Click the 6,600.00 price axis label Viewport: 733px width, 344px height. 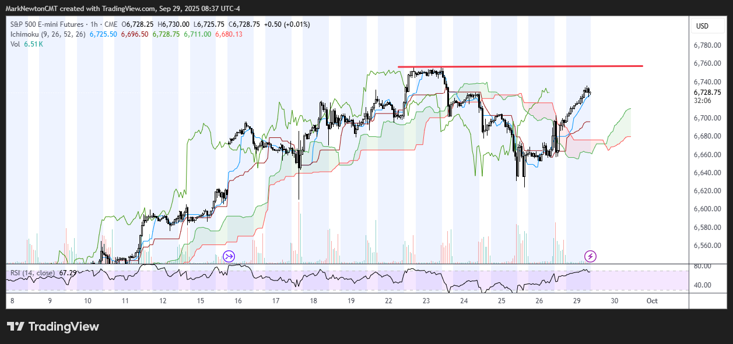click(x=707, y=209)
